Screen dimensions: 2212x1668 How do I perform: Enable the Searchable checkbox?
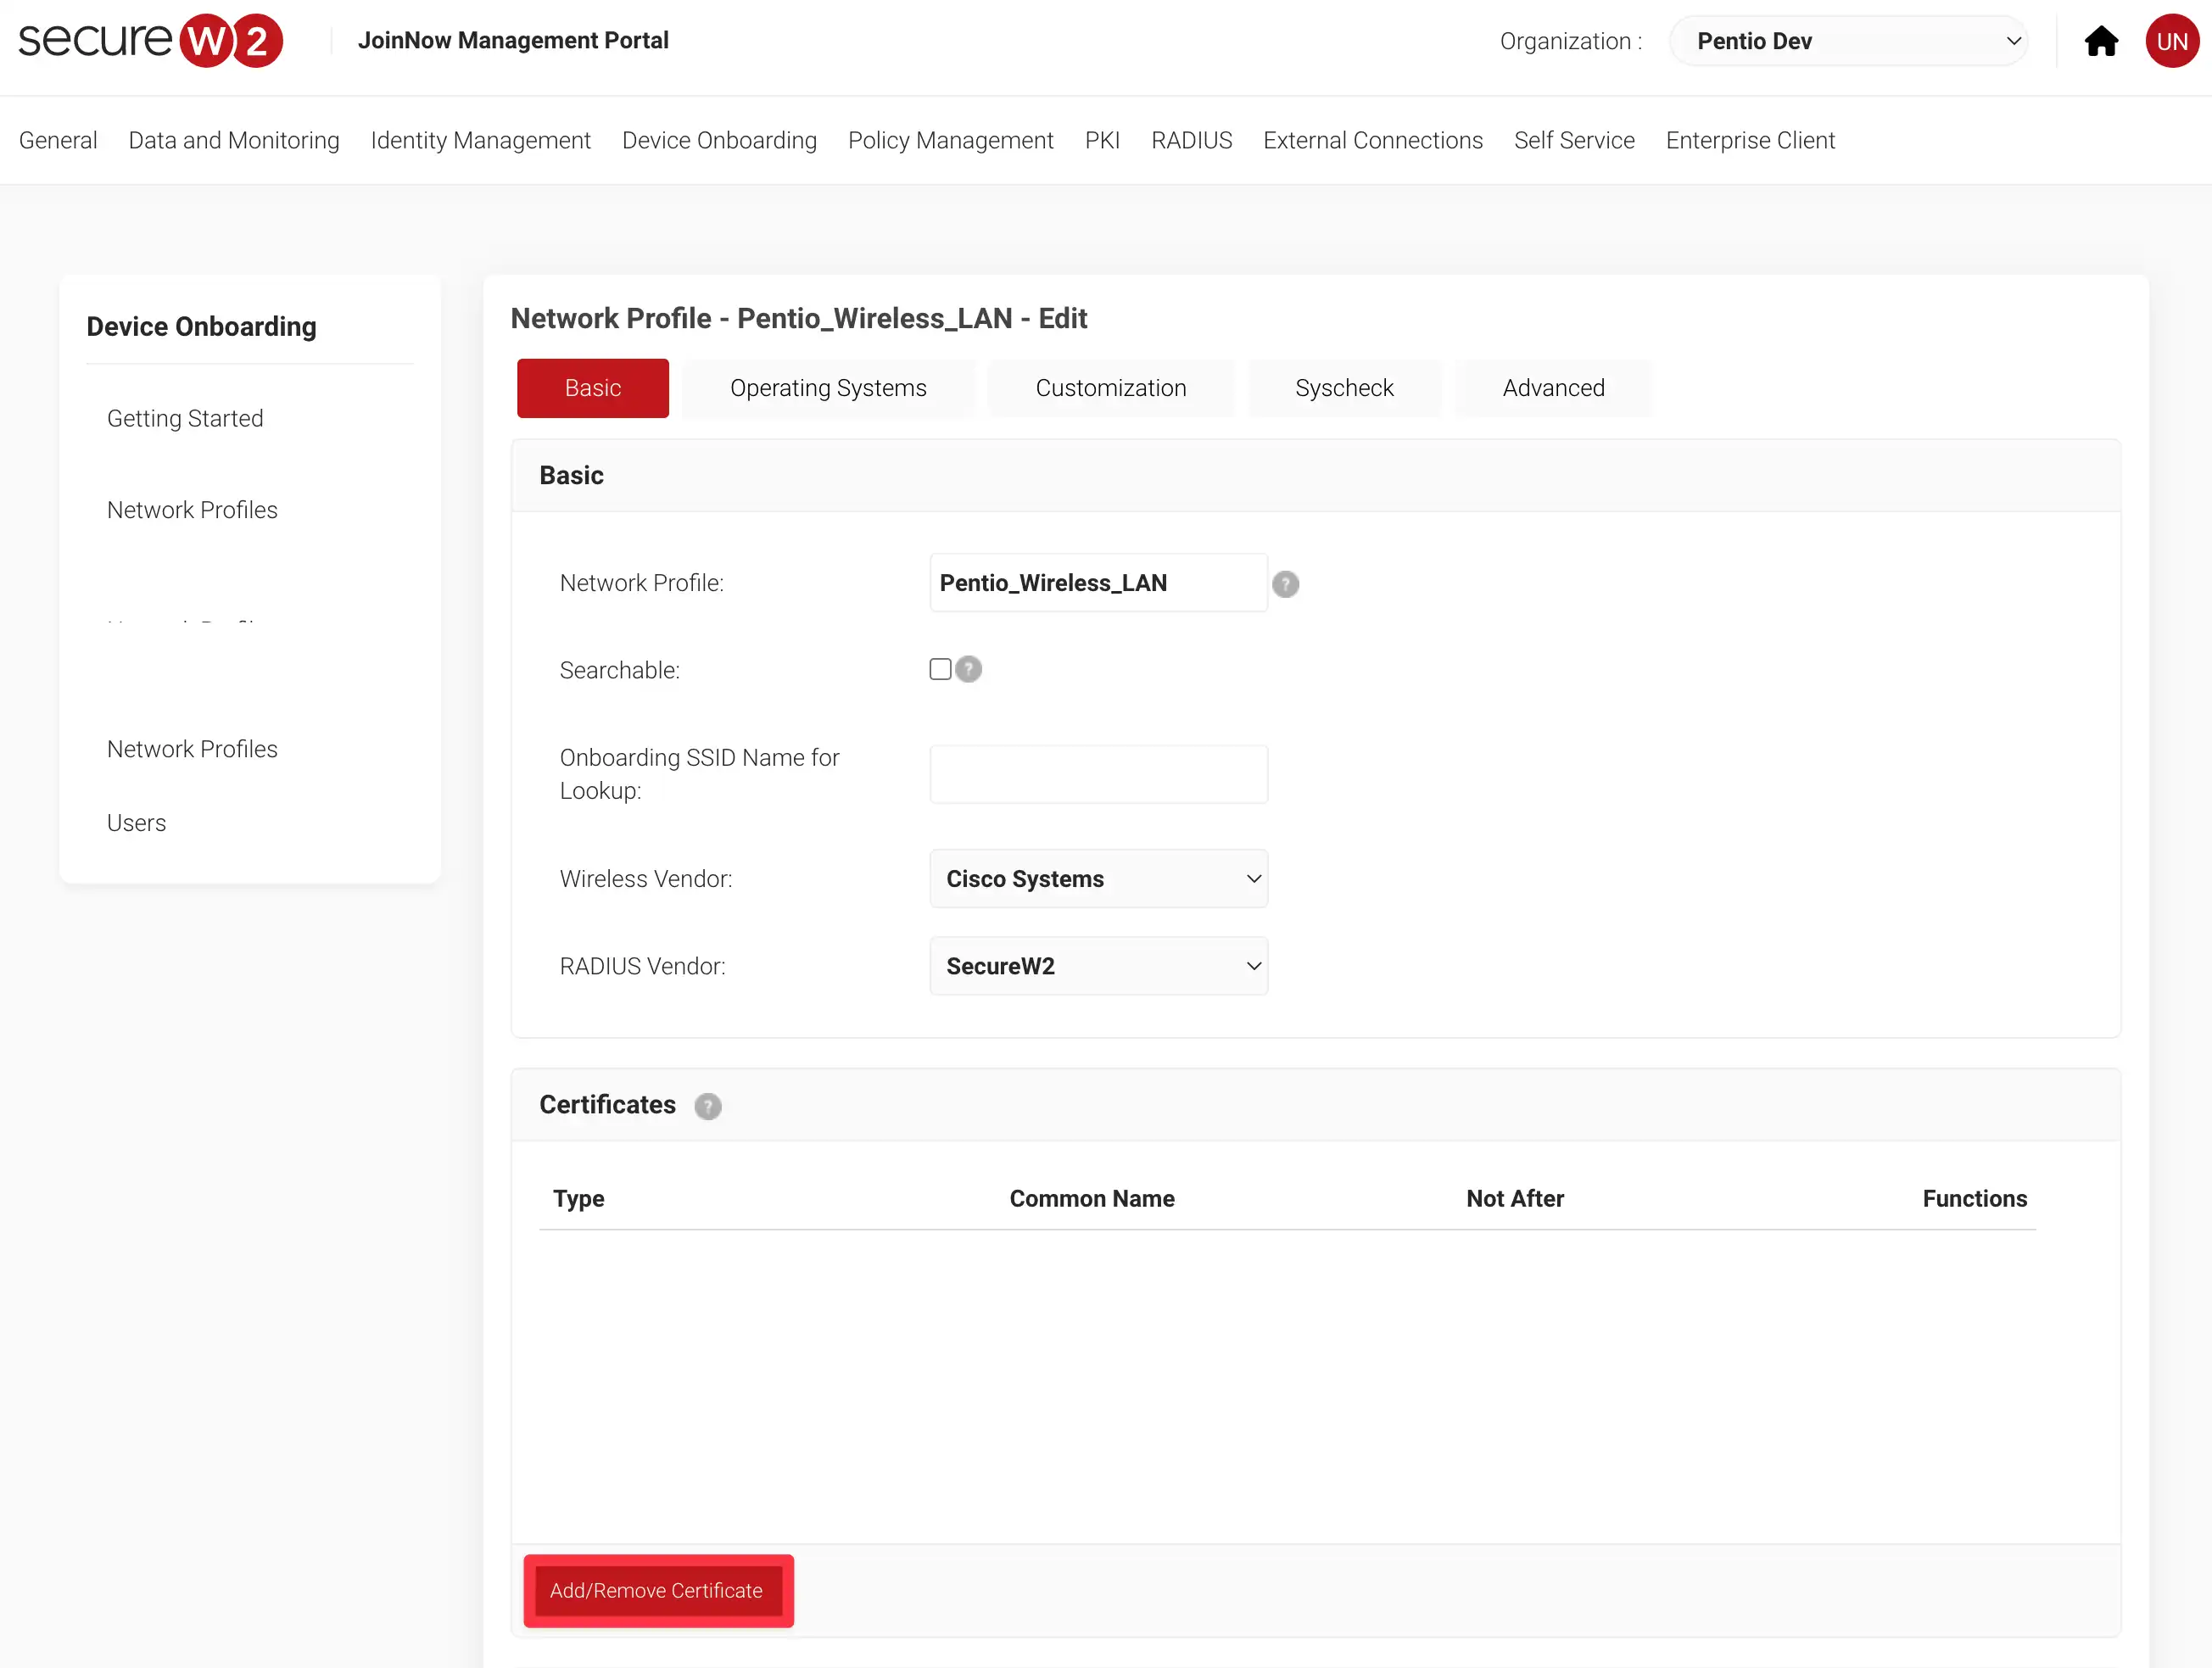click(940, 669)
